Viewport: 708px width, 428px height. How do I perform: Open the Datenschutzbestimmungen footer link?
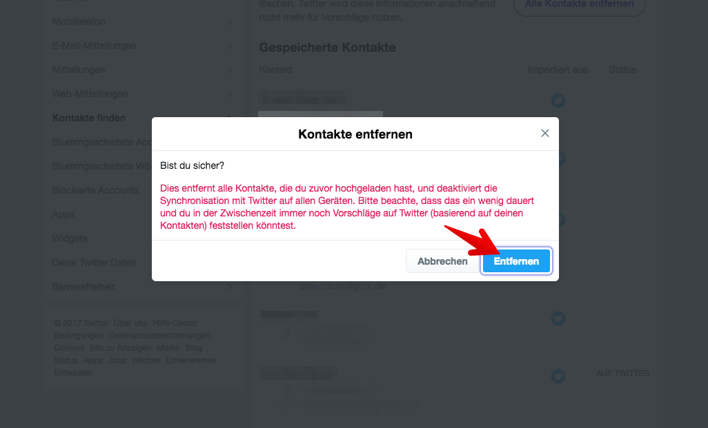tap(159, 336)
